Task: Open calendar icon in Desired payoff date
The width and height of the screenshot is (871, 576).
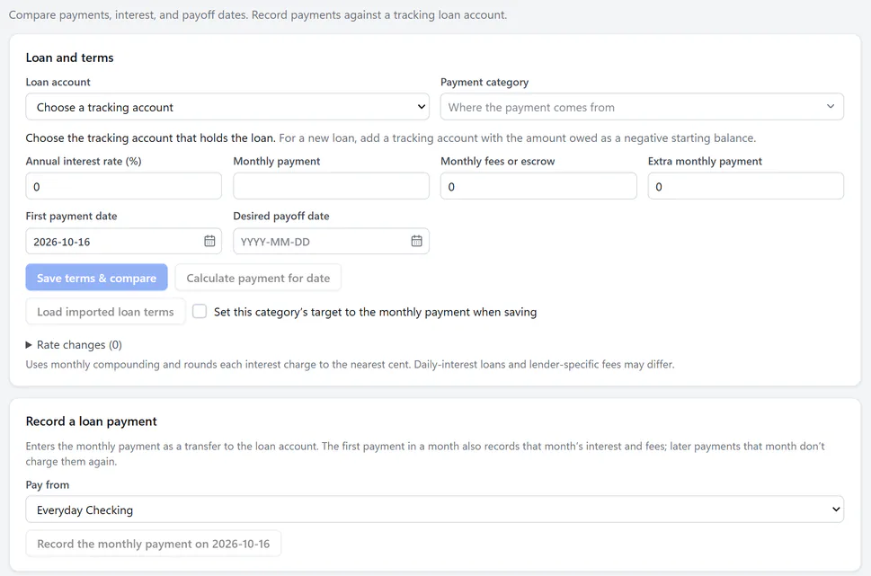Action: [416, 241]
